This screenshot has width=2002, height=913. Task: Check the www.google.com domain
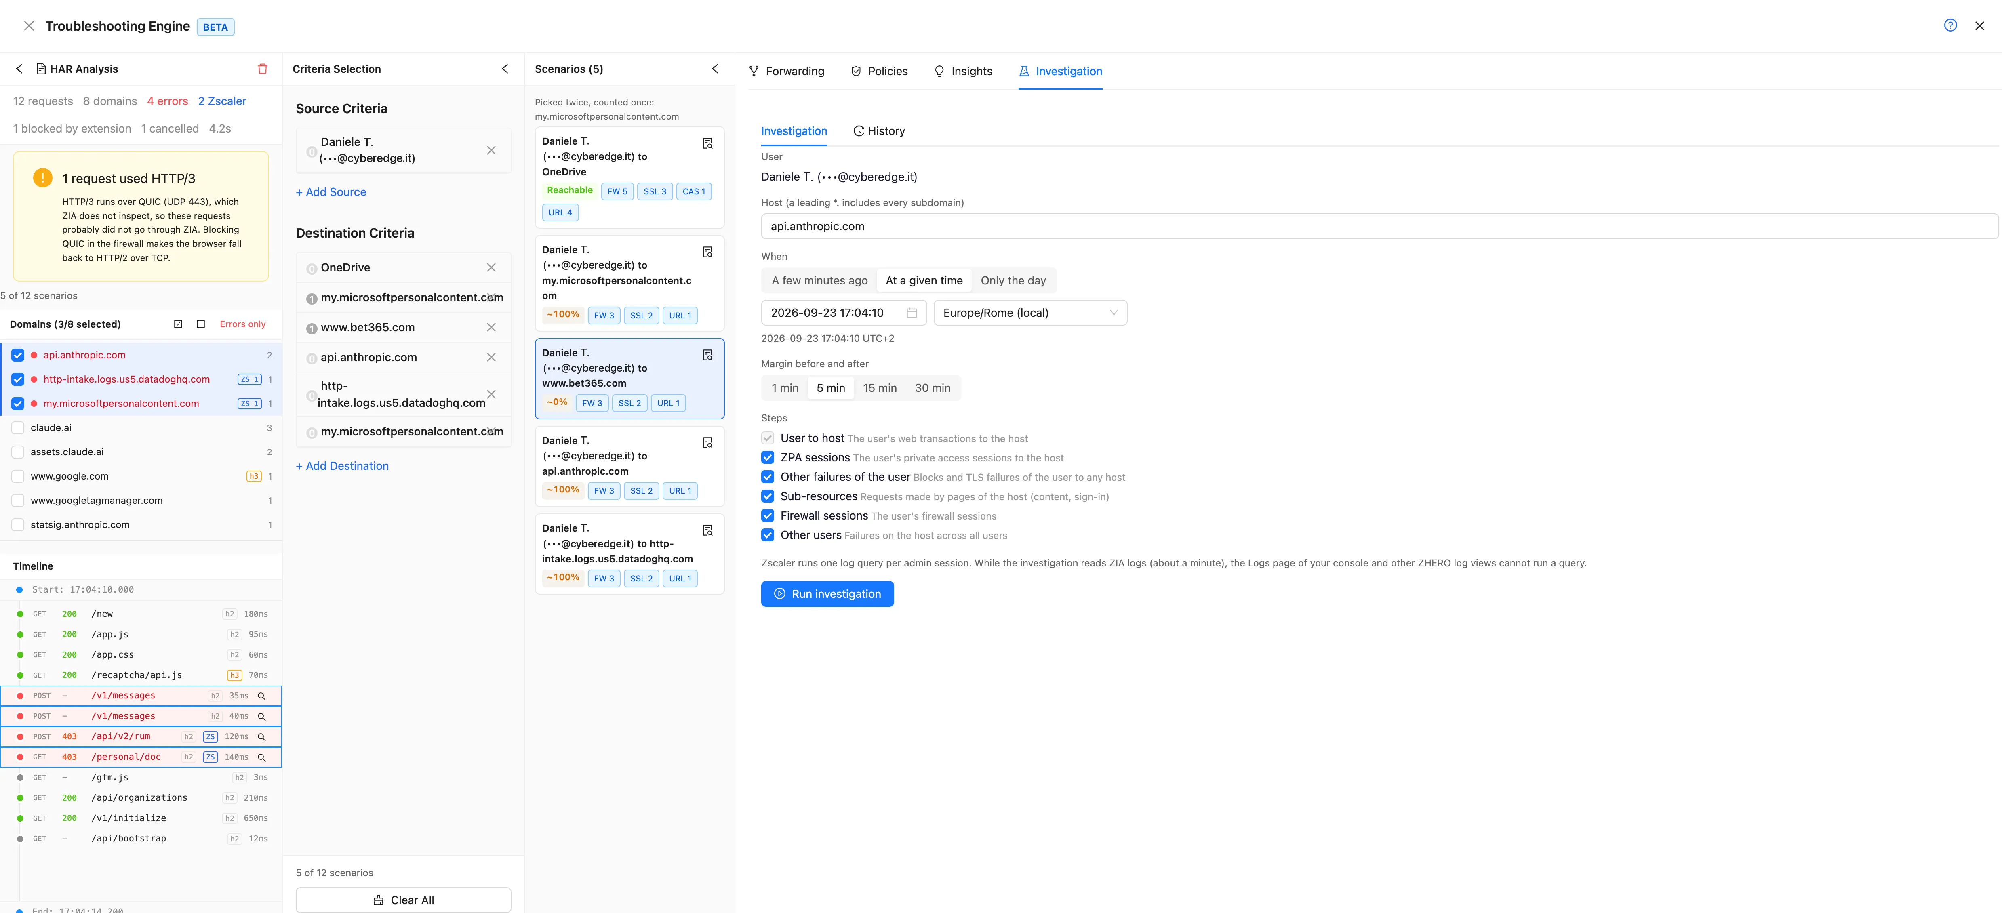coord(18,476)
